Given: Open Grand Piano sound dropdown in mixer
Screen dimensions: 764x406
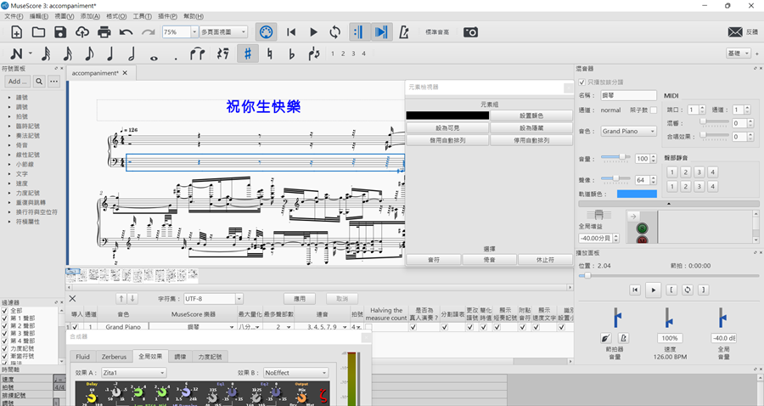Looking at the screenshot, I should [x=628, y=131].
